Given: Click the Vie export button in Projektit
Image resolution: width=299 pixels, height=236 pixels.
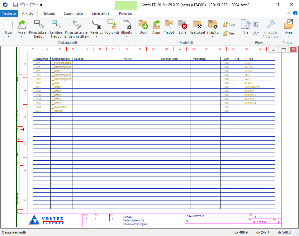Looking at the screenshot, I should pos(229,33).
